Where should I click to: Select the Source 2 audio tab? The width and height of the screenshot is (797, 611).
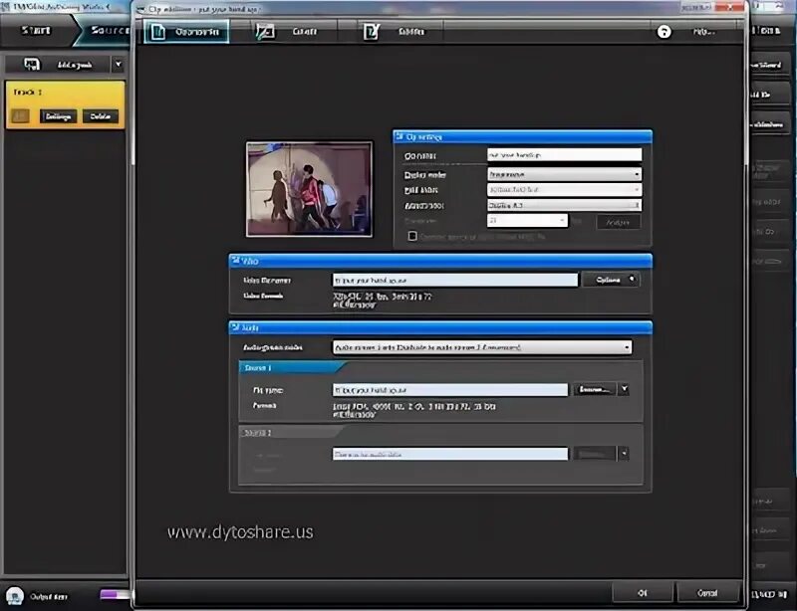(290, 433)
